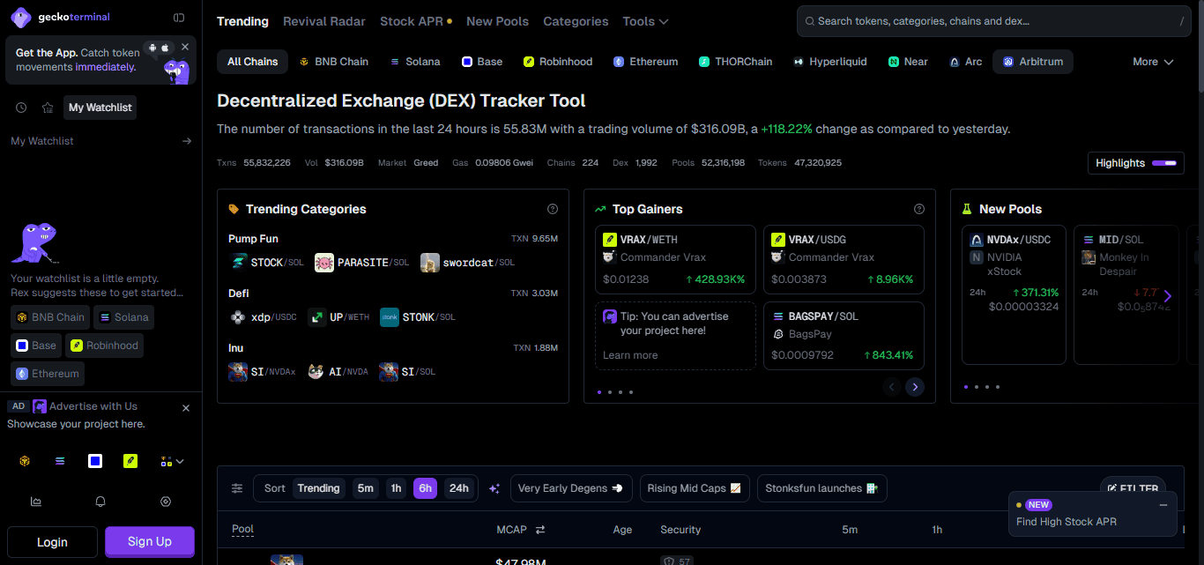Open the Revival Radar tab
The height and width of the screenshot is (565, 1204).
tap(324, 21)
